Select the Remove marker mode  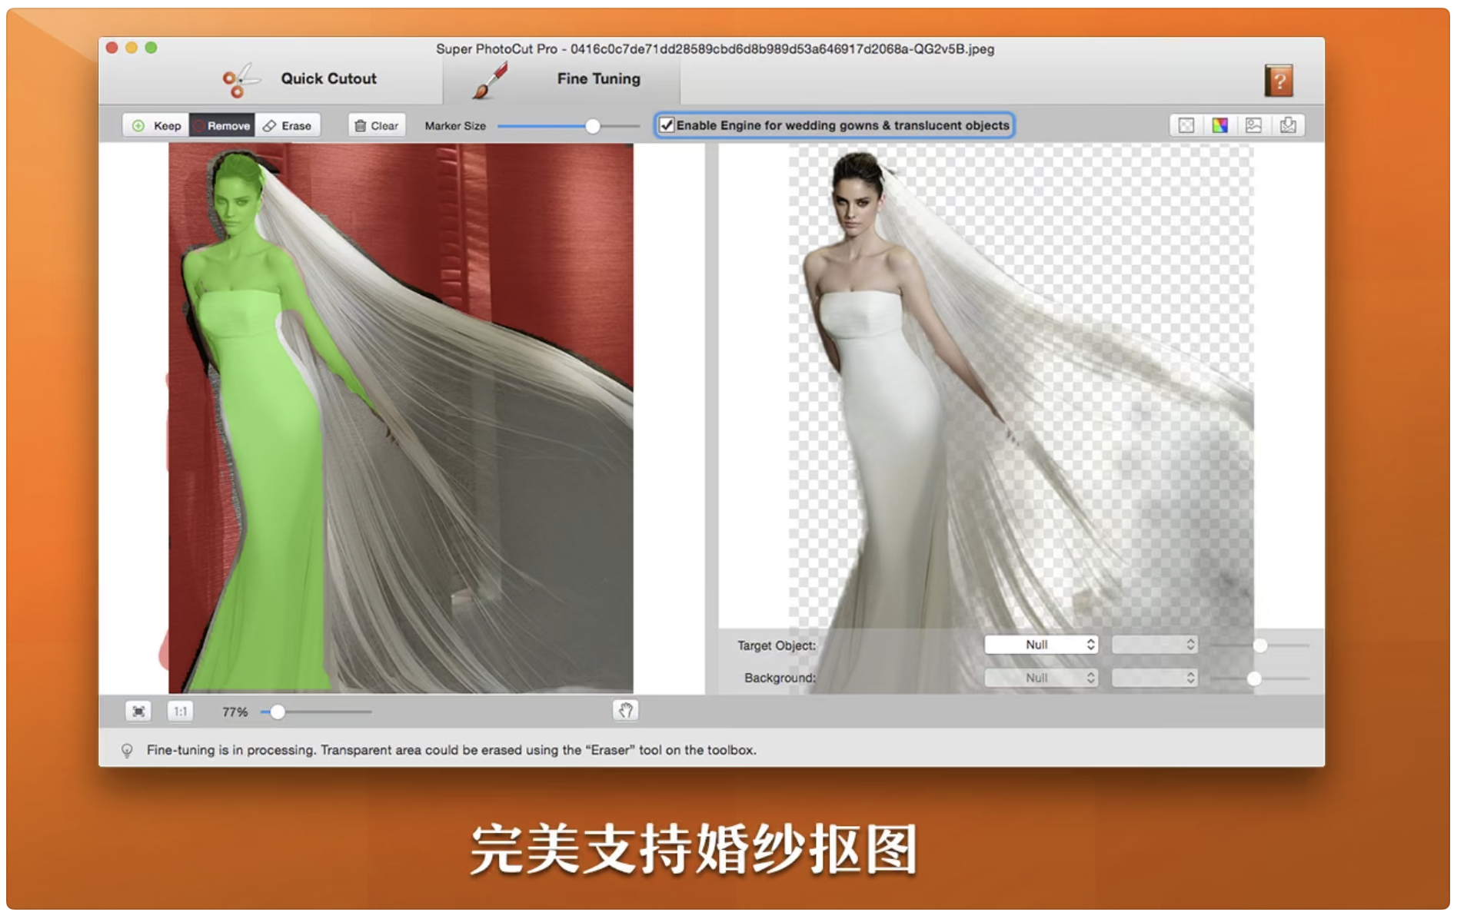(x=222, y=125)
